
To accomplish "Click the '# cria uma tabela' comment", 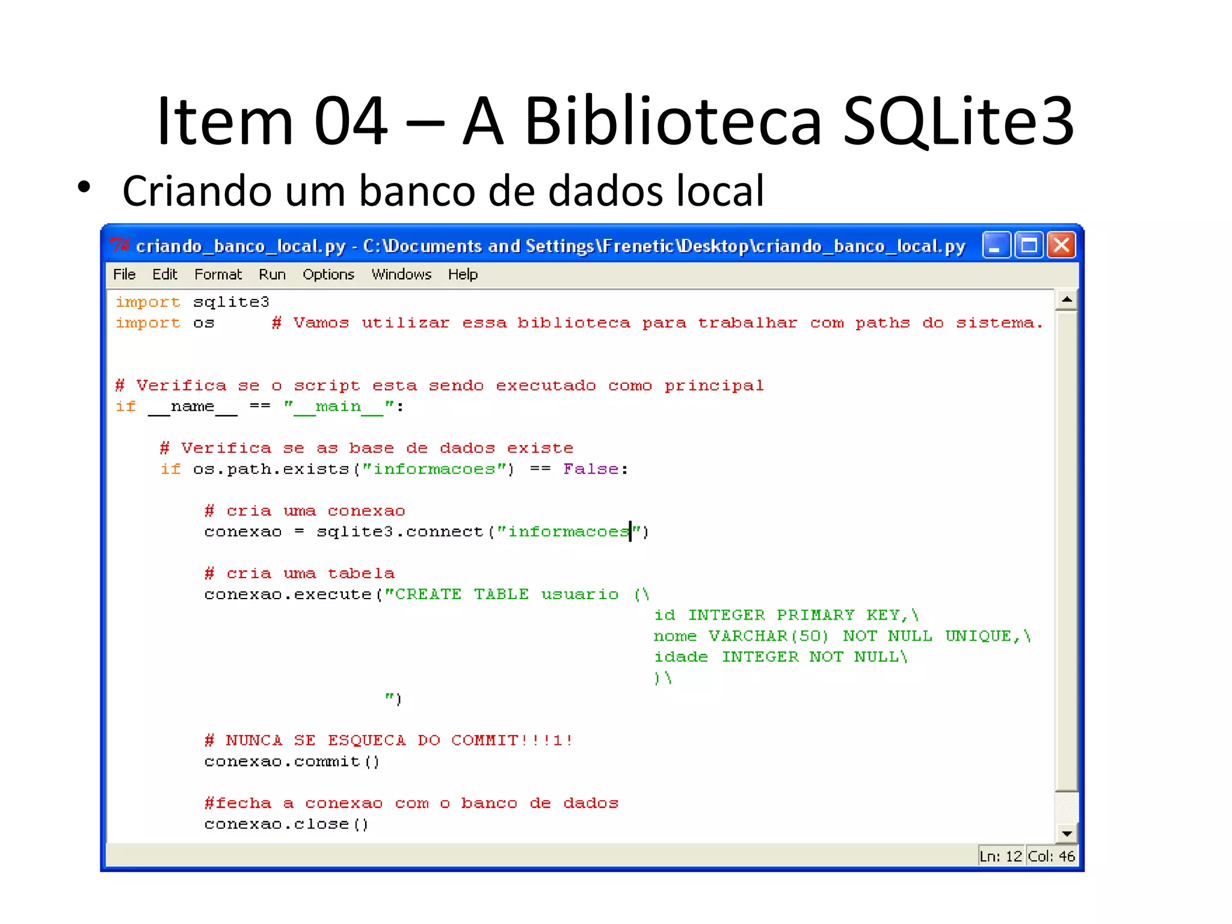I will pos(300,573).
